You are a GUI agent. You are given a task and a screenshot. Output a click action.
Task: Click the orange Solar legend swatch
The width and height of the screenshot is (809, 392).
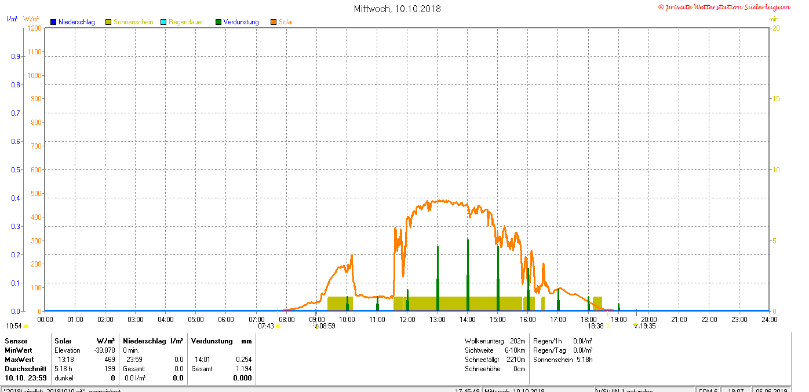click(274, 22)
